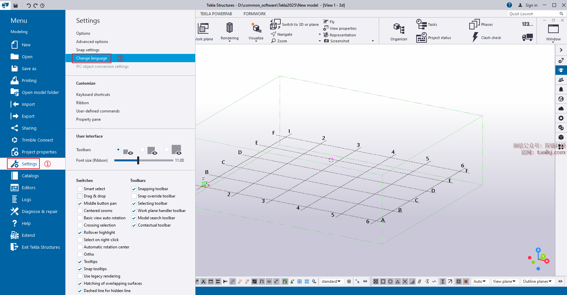This screenshot has width=567, height=295.
Task: Click the Quick Launch search field
Action: (533, 14)
